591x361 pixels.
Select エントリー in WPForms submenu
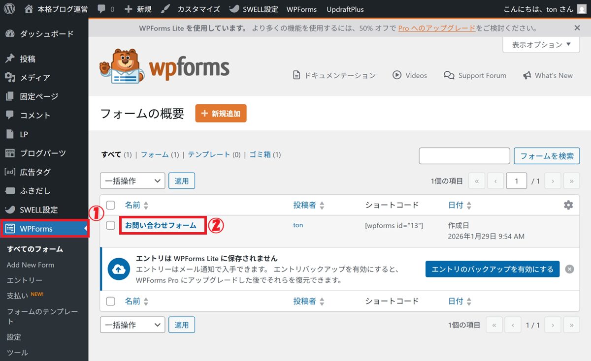click(25, 280)
